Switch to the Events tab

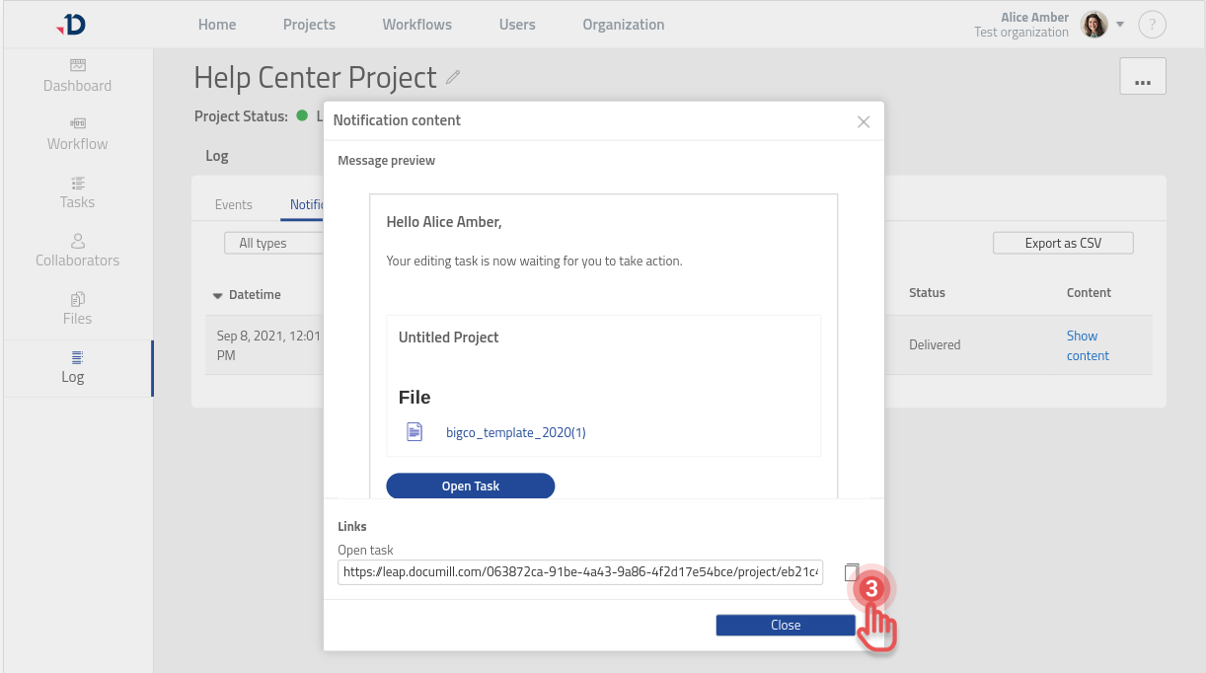click(234, 204)
